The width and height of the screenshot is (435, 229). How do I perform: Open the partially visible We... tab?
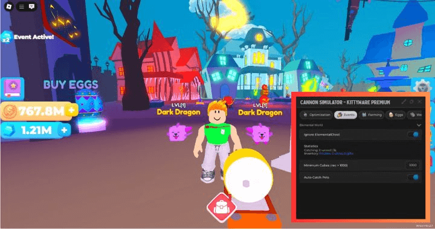415,115
